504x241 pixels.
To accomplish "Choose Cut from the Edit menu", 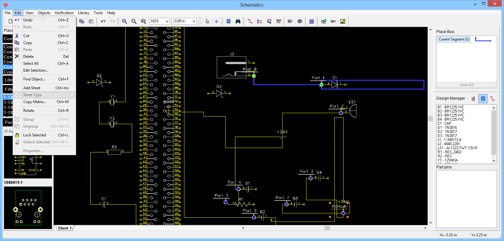I will coord(44,36).
